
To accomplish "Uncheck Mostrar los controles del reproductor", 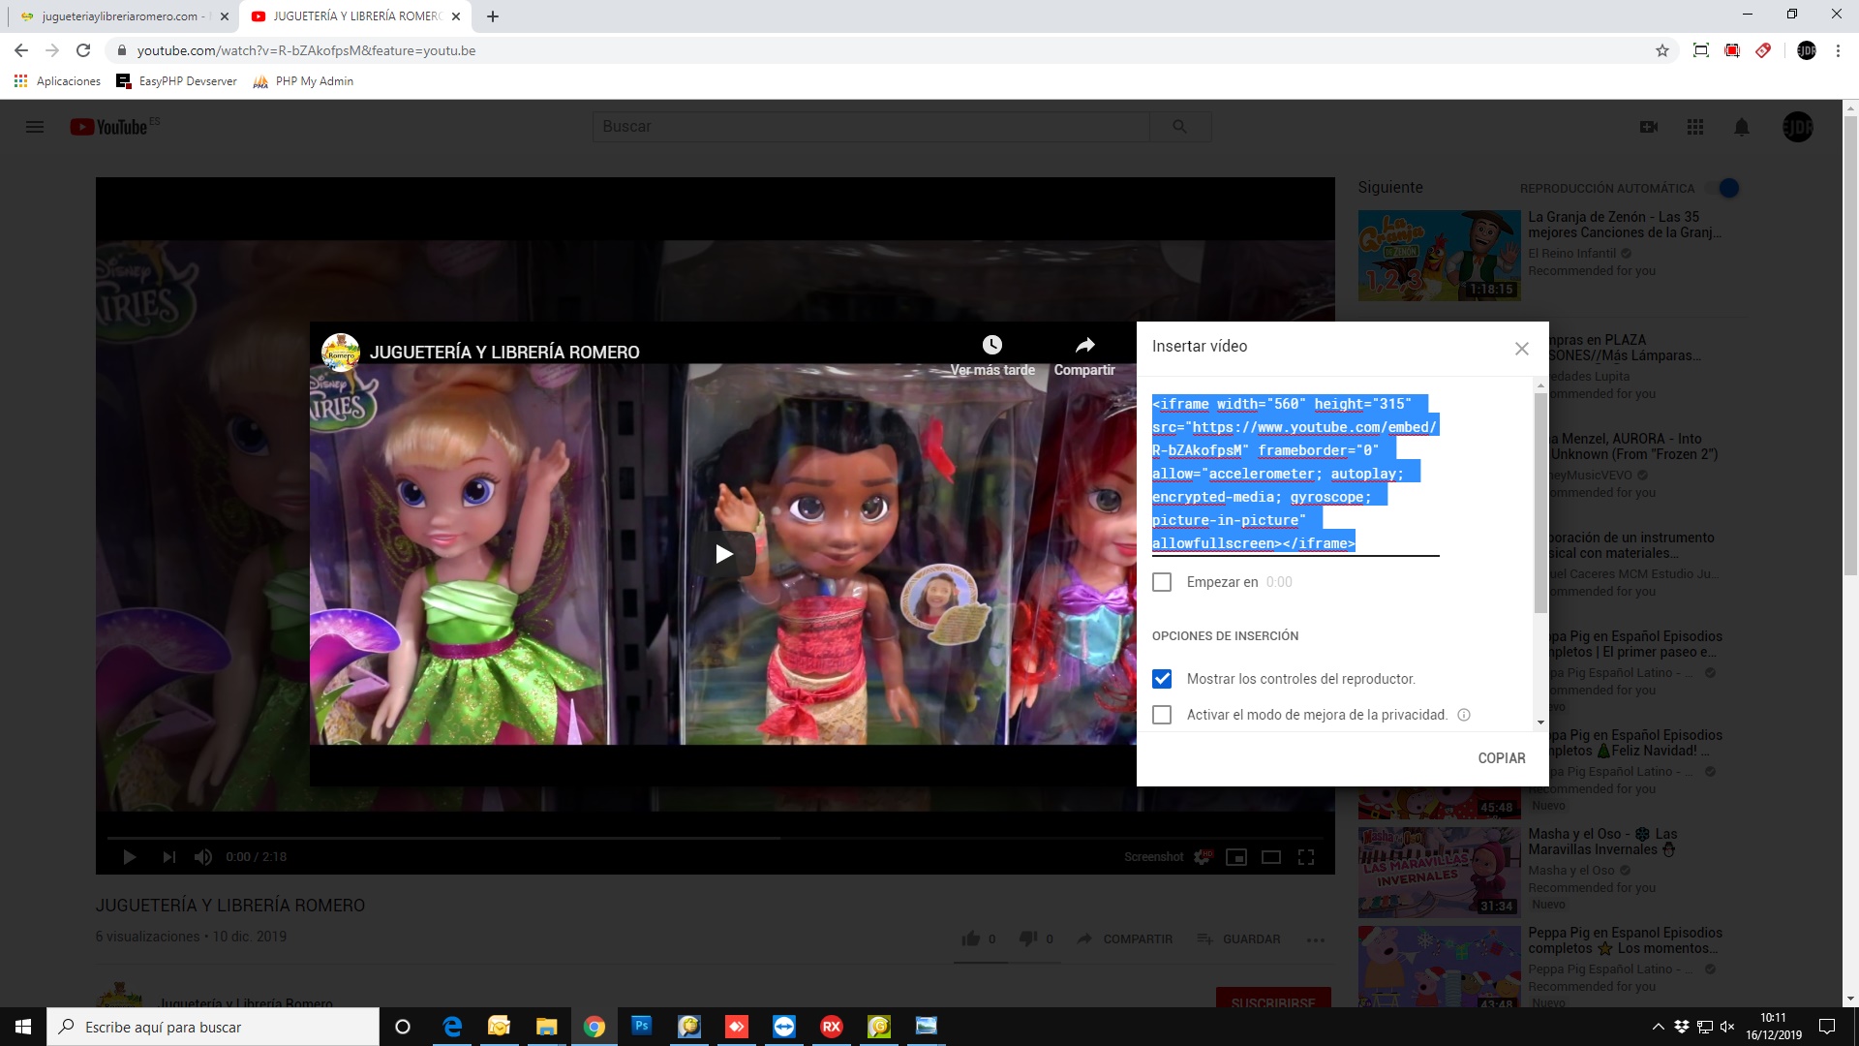I will coord(1162,679).
